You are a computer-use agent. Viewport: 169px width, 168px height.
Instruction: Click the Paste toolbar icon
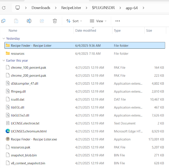16,21
